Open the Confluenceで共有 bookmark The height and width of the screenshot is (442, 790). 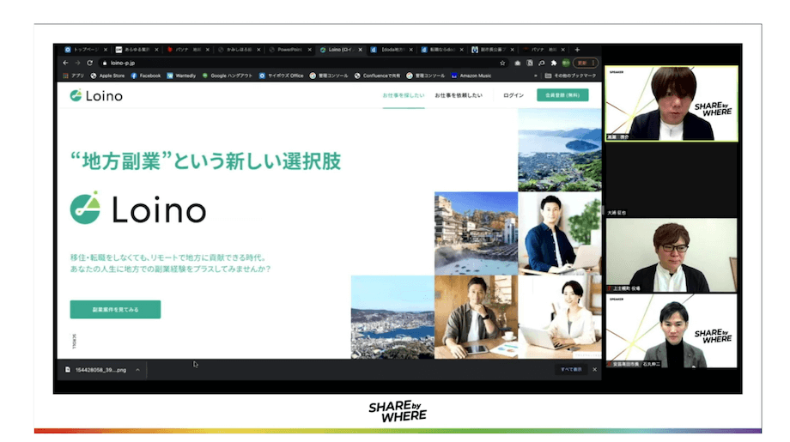(377, 76)
